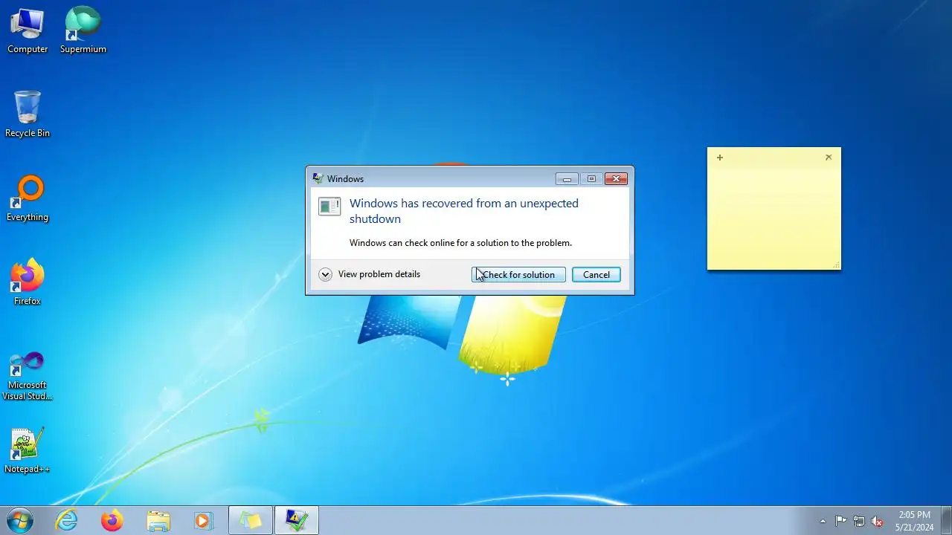Screen dimensions: 952x535
Task: Open the Computer desktop icon
Action: tap(28, 30)
